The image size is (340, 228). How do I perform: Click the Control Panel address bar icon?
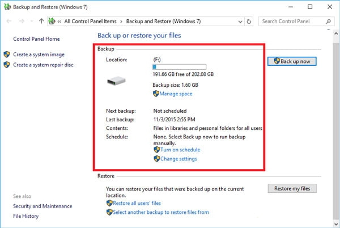[52, 22]
